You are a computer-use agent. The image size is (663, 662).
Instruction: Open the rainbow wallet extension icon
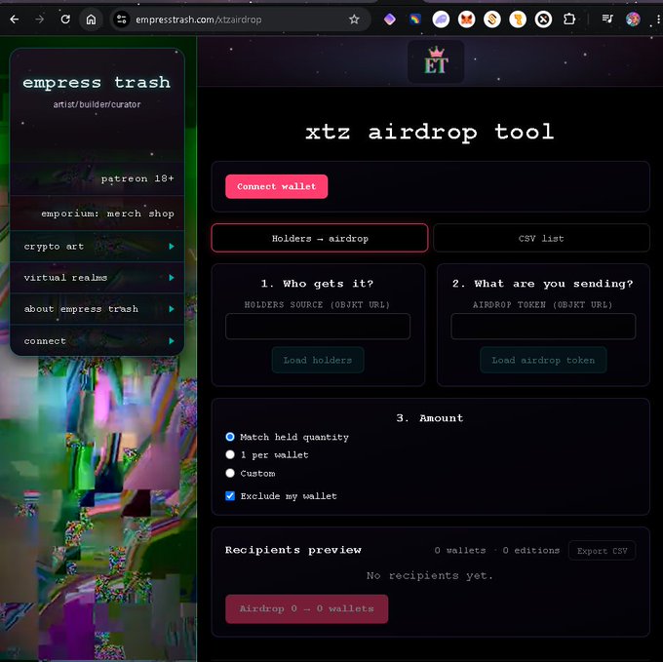415,19
